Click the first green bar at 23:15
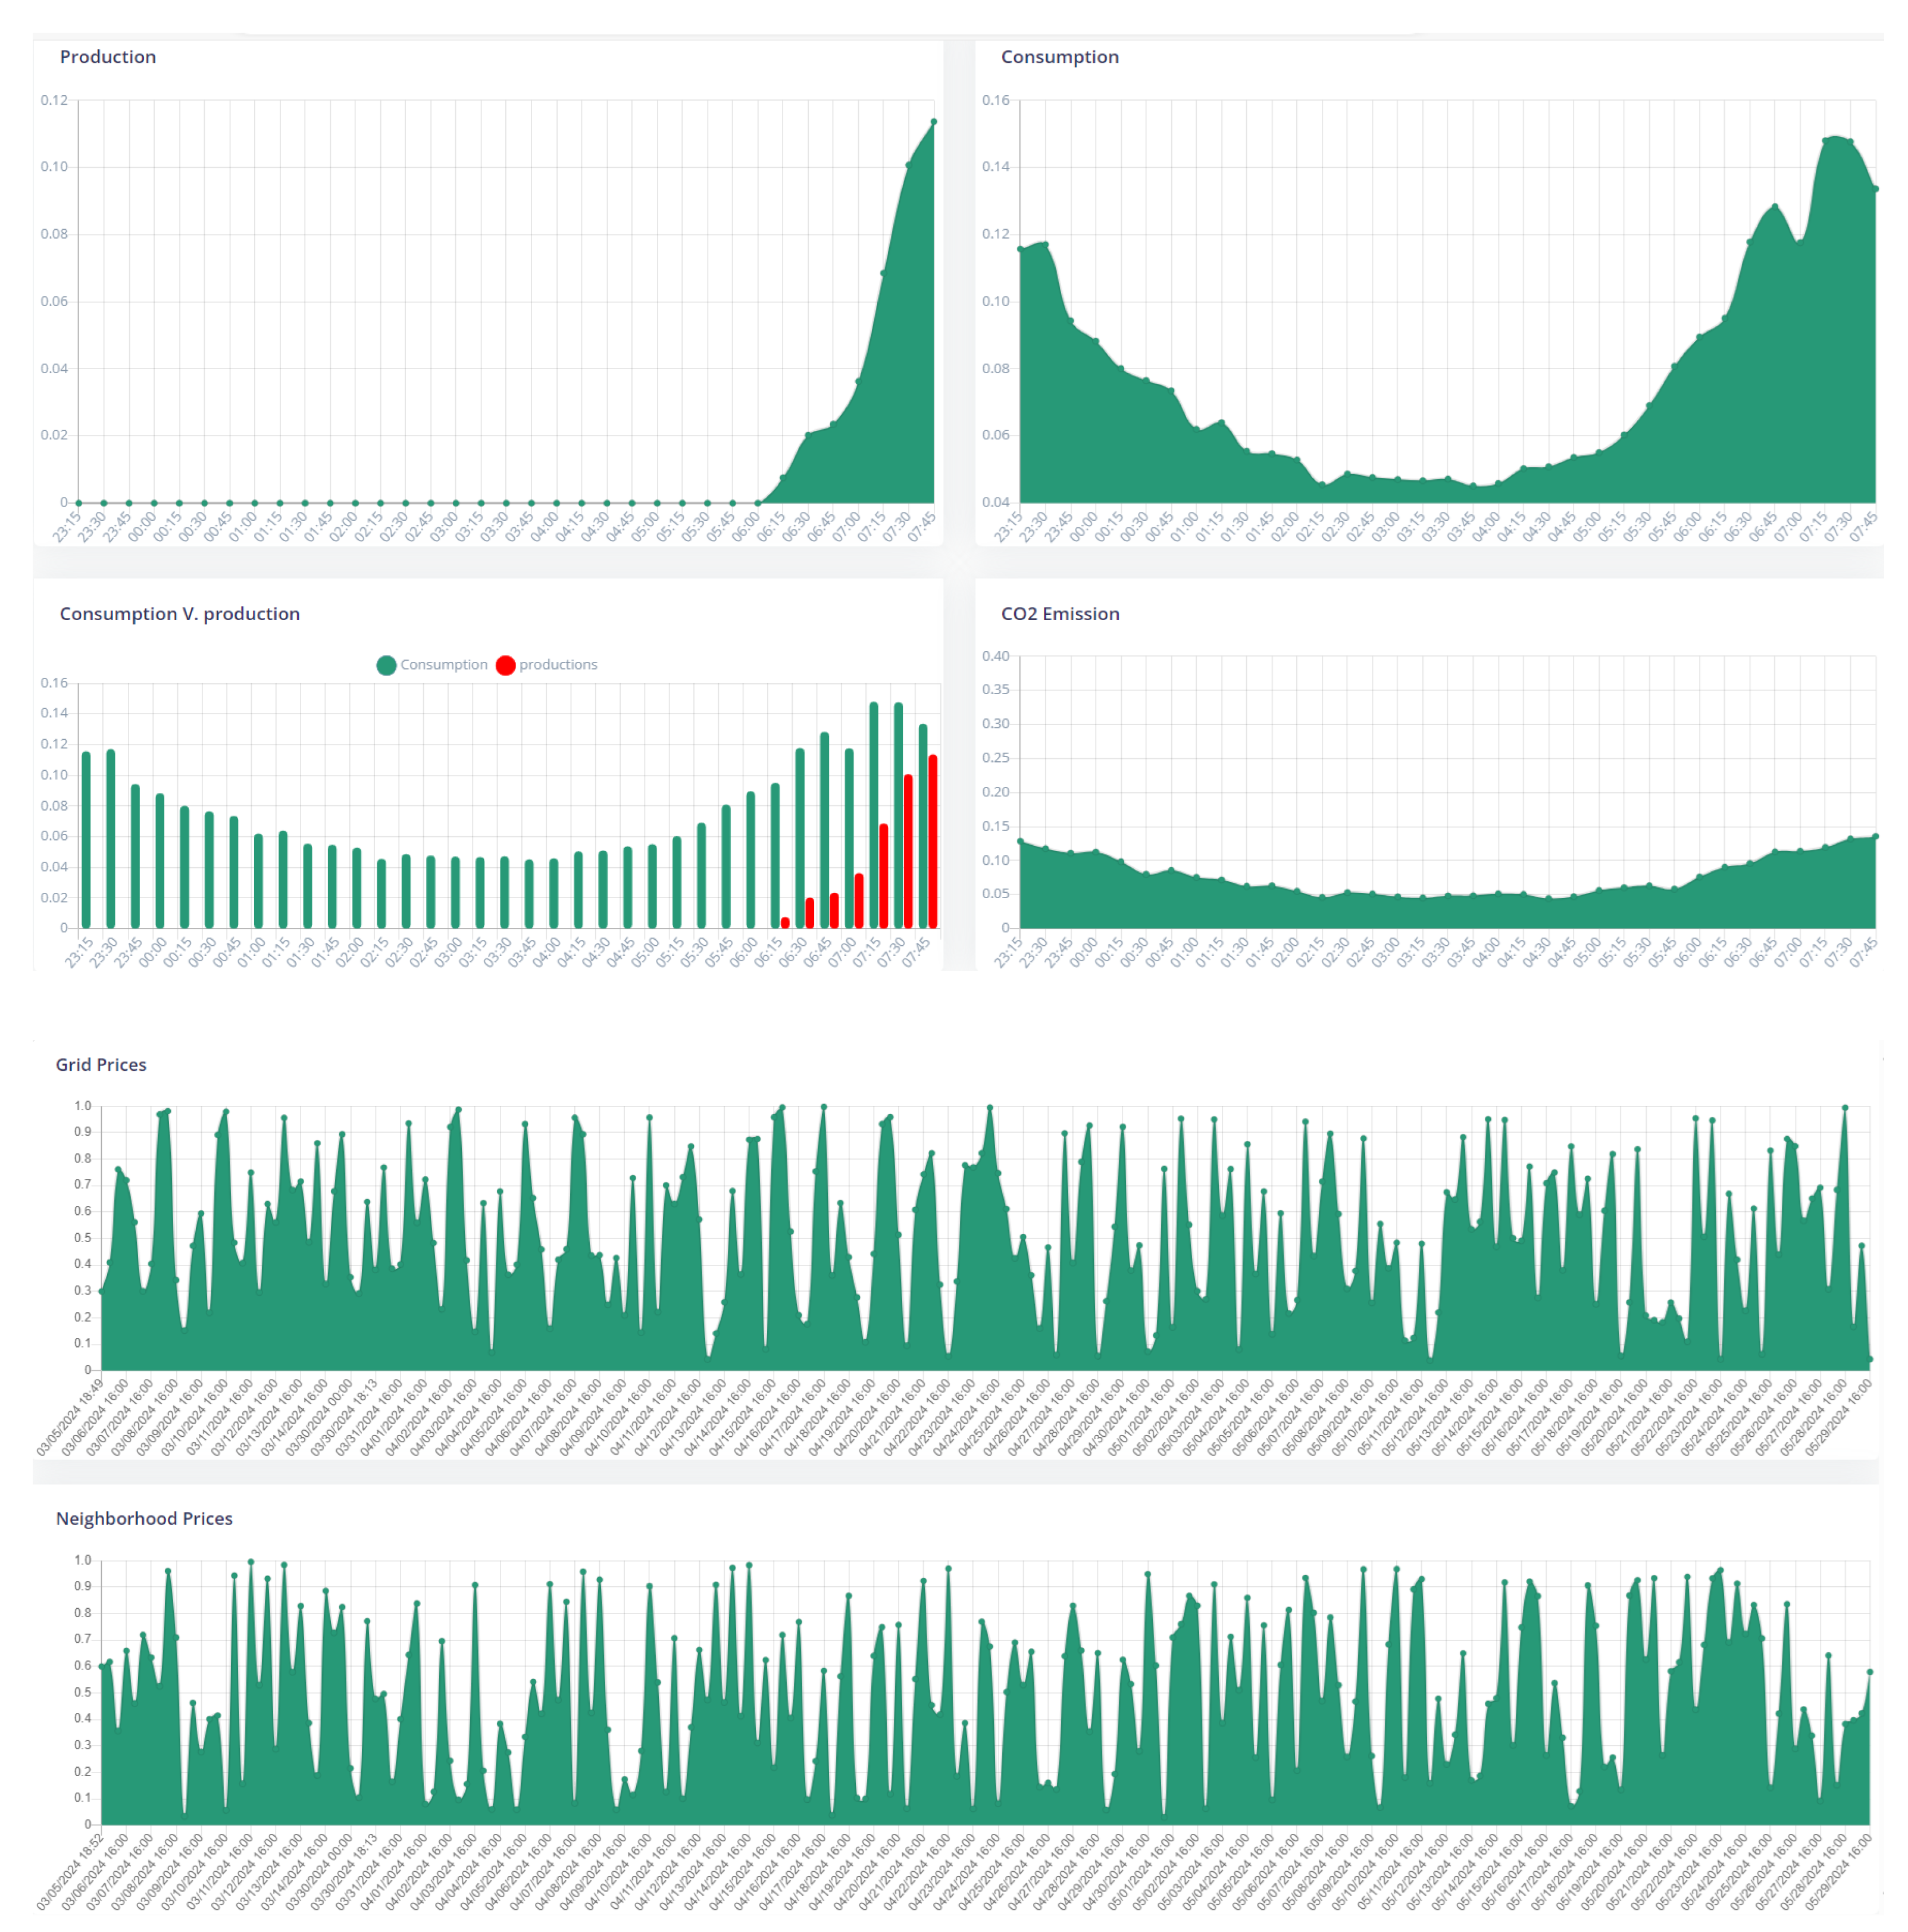Image resolution: width=1908 pixels, height=1932 pixels. [86, 840]
